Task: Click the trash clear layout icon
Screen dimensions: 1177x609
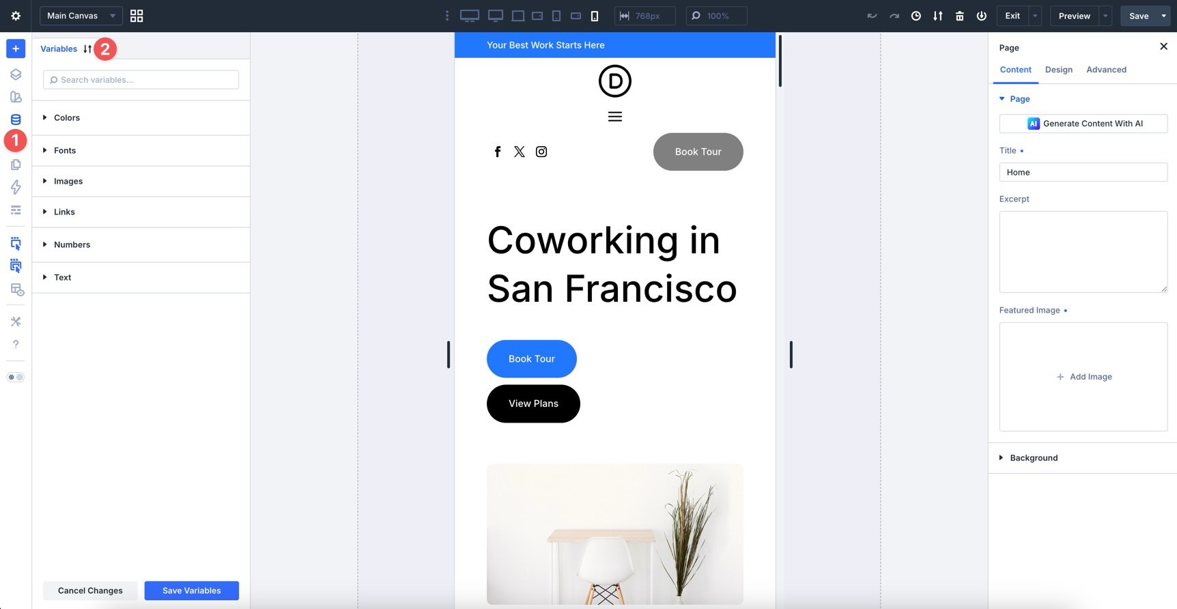Action: pyautogui.click(x=959, y=16)
